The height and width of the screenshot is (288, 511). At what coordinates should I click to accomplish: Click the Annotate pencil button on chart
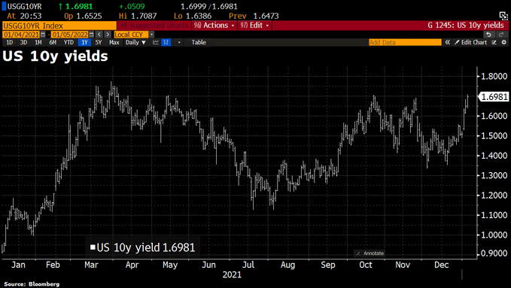pyautogui.click(x=370, y=253)
